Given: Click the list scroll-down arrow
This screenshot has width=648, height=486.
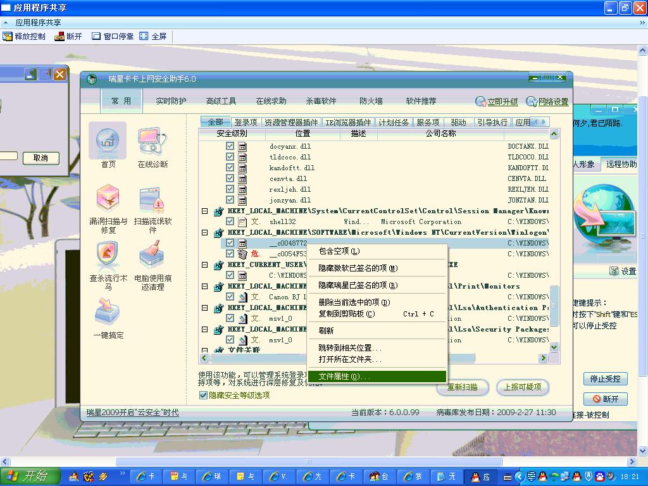Looking at the screenshot, I should point(554,347).
